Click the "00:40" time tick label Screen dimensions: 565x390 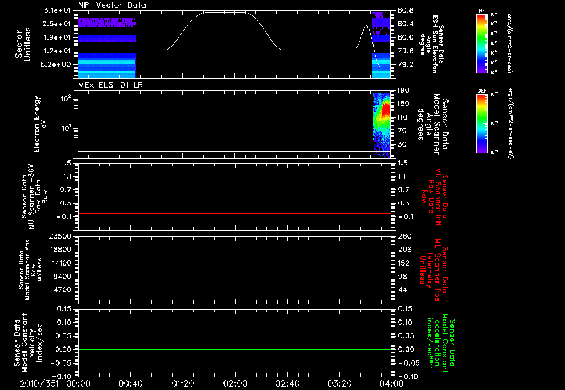[x=130, y=383]
